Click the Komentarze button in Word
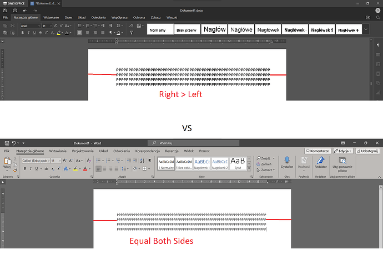Screen dimensions: 383x265 coord(318,151)
